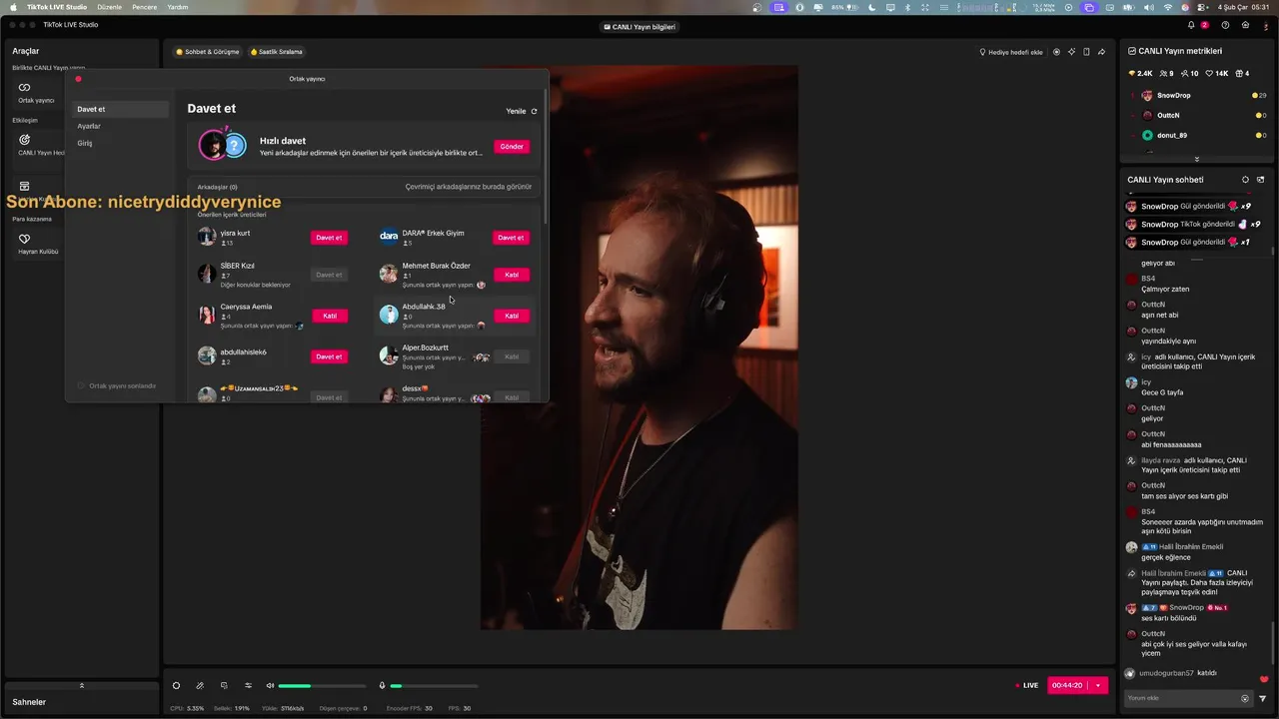Open the Apple menu

13,7
